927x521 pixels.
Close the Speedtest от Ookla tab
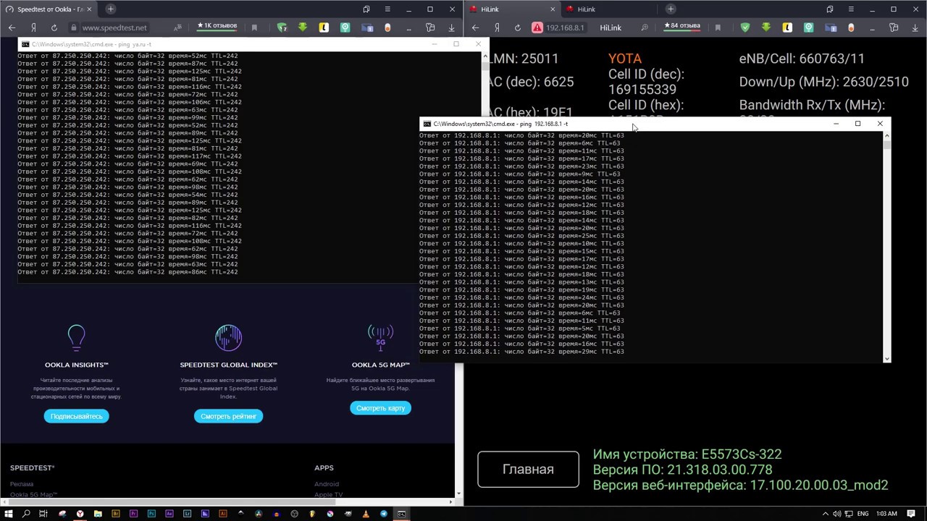(x=90, y=9)
